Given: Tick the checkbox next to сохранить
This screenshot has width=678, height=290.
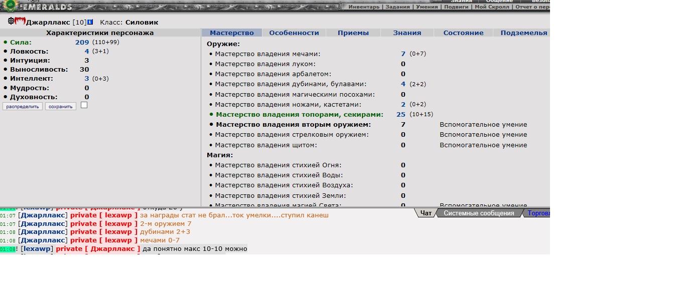Looking at the screenshot, I should [84, 105].
